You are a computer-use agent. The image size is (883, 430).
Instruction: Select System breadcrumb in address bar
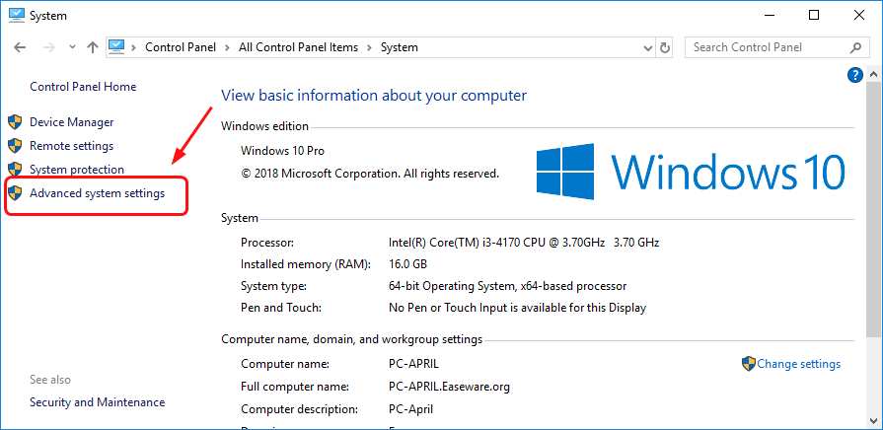(400, 48)
